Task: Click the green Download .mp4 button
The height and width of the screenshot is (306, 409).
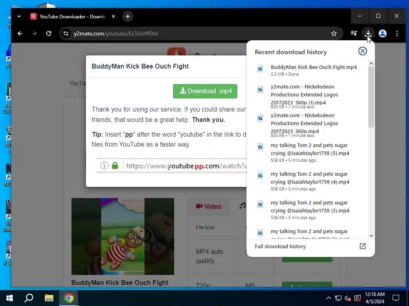Action: [205, 91]
